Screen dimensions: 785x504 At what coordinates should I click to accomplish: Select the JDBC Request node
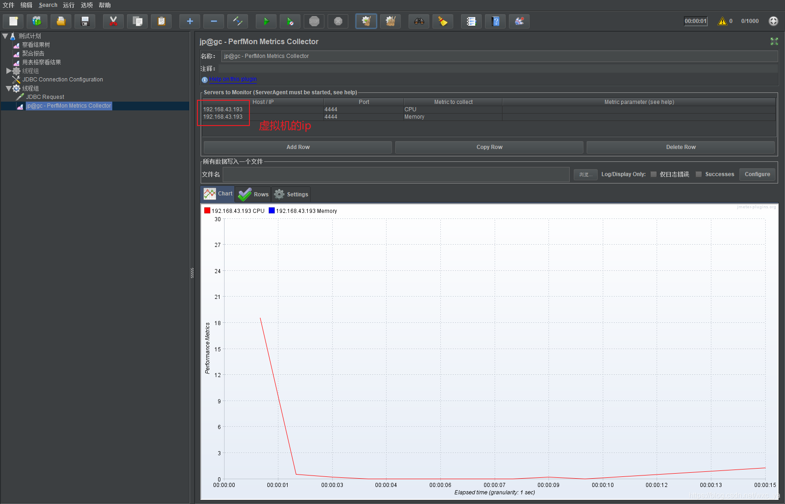pyautogui.click(x=45, y=97)
